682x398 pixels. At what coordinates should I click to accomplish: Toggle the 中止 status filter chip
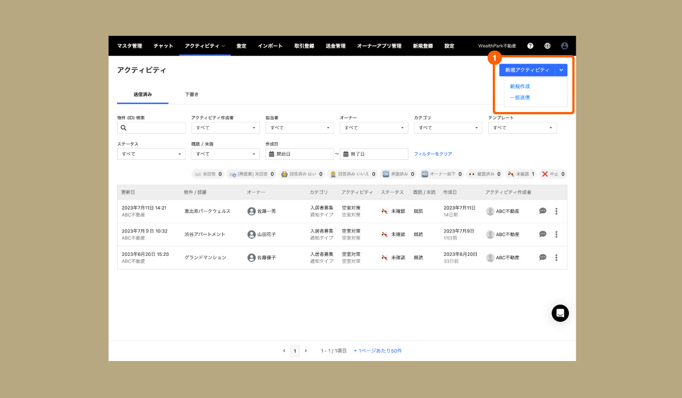tap(552, 174)
